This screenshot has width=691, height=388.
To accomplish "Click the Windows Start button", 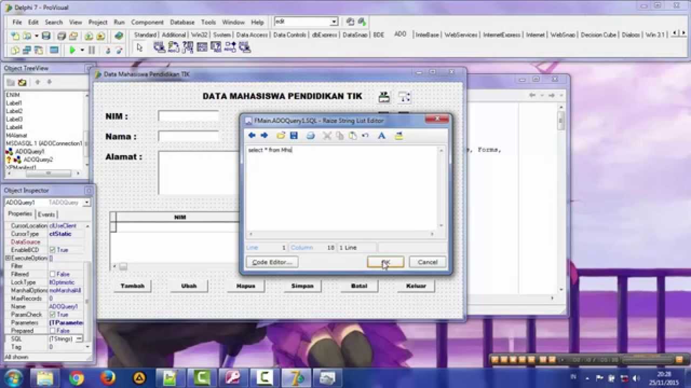I will click(x=13, y=378).
